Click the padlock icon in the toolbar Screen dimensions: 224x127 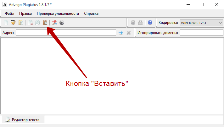coord(140,23)
